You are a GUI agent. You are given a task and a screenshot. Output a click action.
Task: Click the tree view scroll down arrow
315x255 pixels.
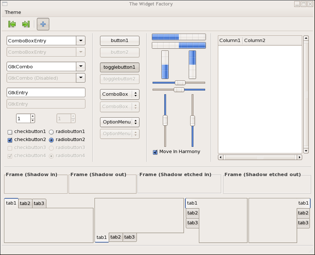coord(306,151)
